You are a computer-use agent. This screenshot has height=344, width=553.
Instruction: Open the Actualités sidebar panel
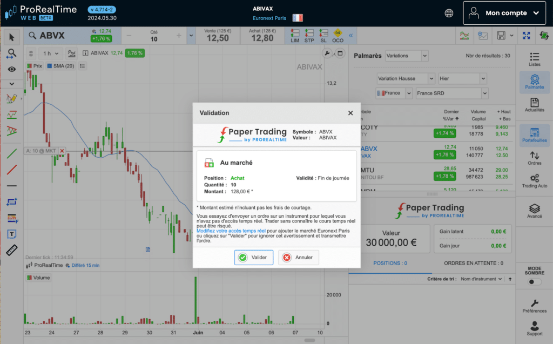pos(534,105)
